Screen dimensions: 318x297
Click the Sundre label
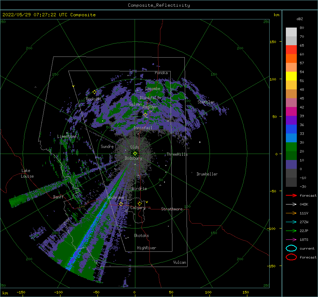[x=107, y=147]
